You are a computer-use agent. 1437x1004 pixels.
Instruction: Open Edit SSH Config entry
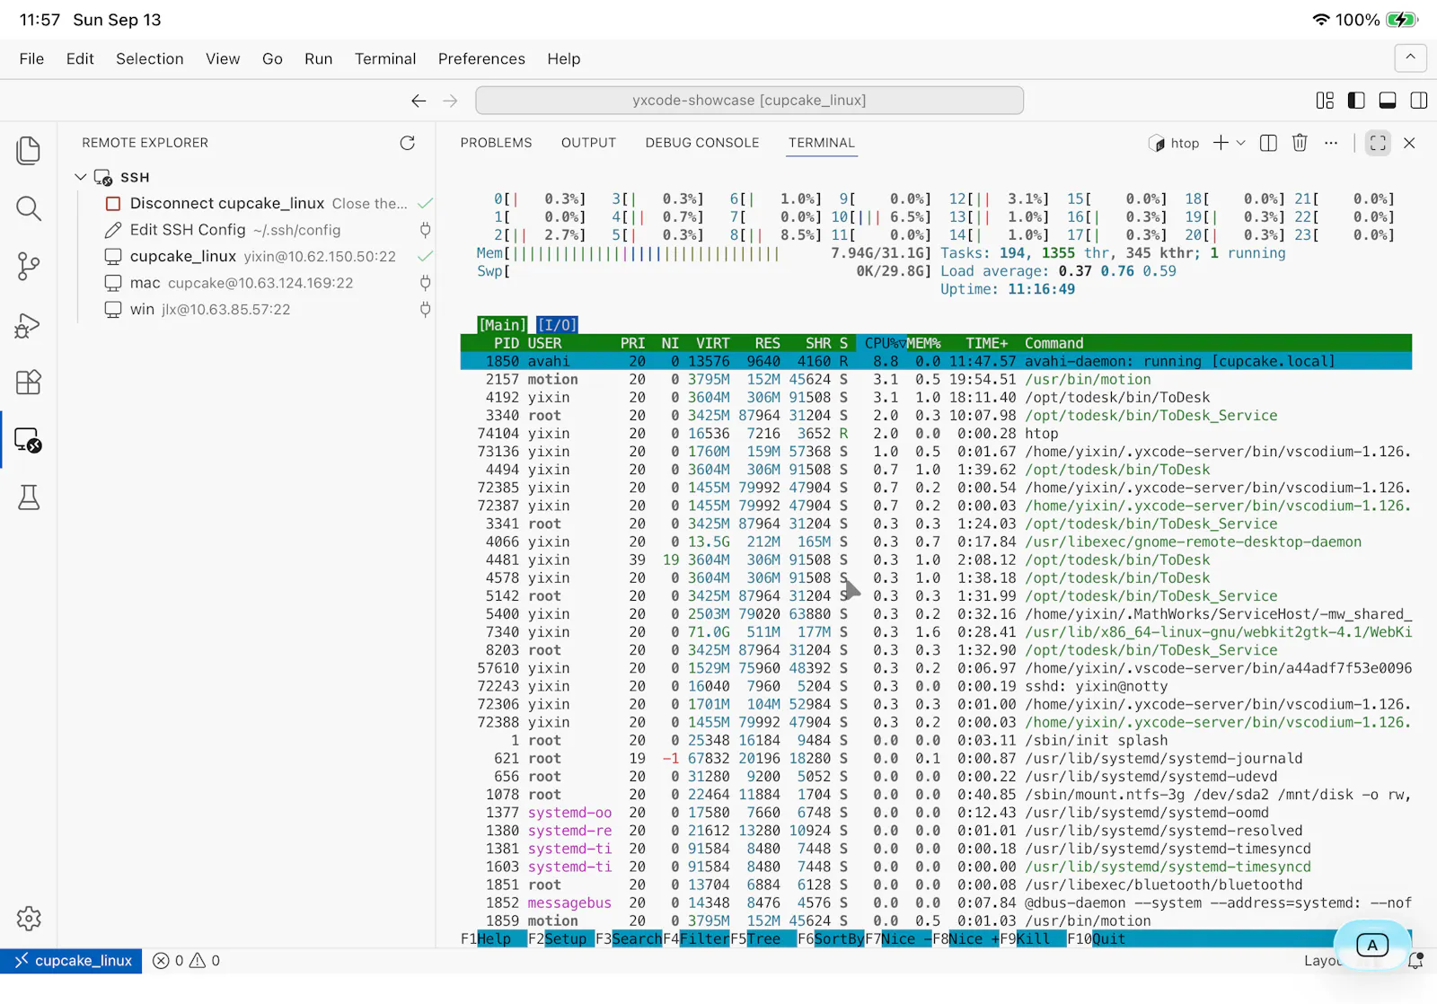[x=256, y=230]
